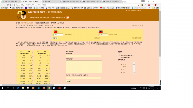The width and height of the screenshot is (193, 108).
Task: Open taskbar search magnifier
Action: [8, 88]
